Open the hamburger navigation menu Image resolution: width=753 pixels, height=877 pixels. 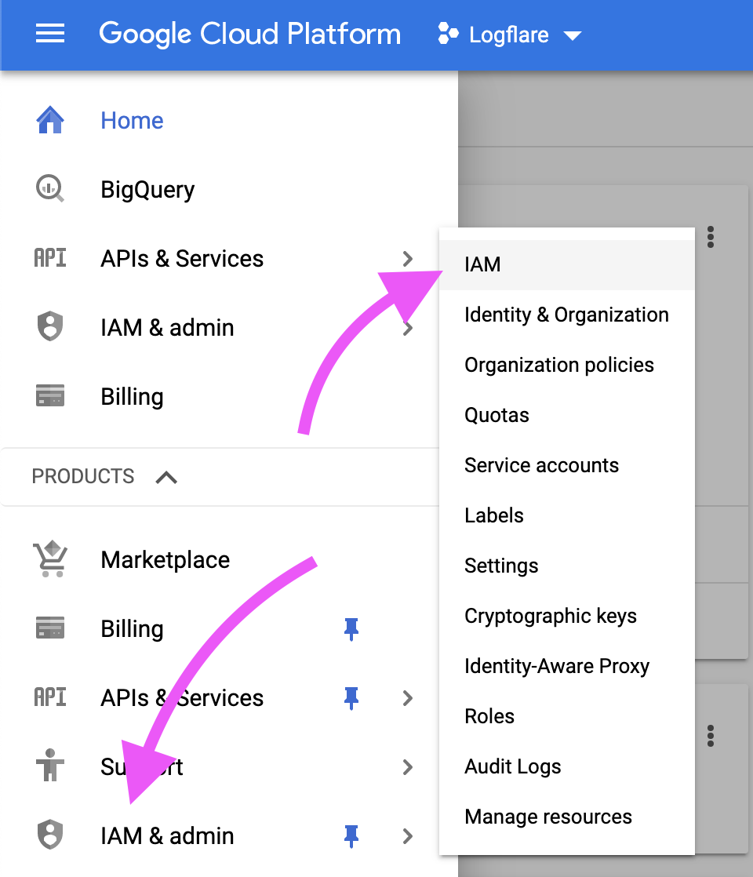click(50, 34)
